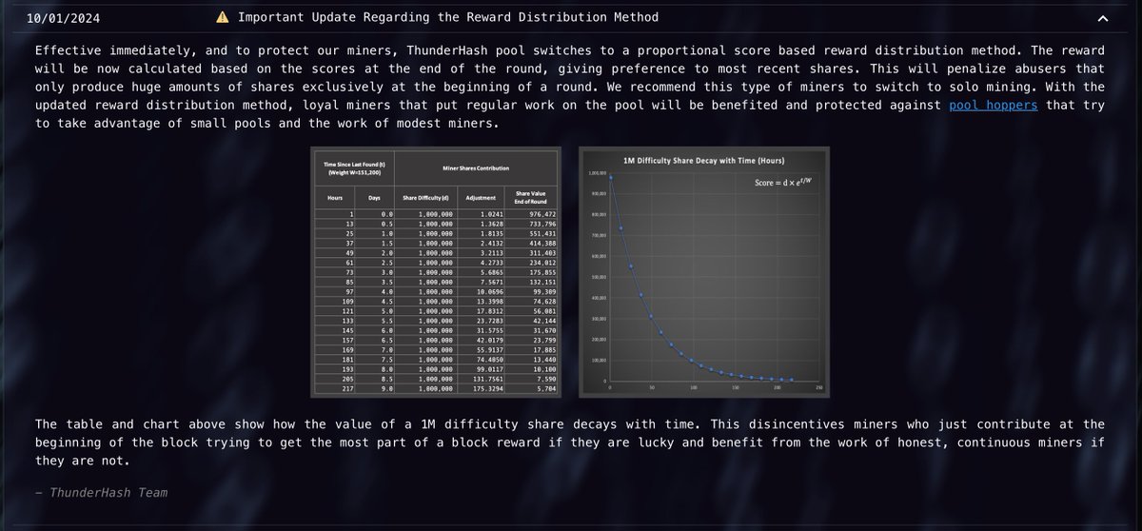Click the adjustment cell 42.0179

(490, 341)
